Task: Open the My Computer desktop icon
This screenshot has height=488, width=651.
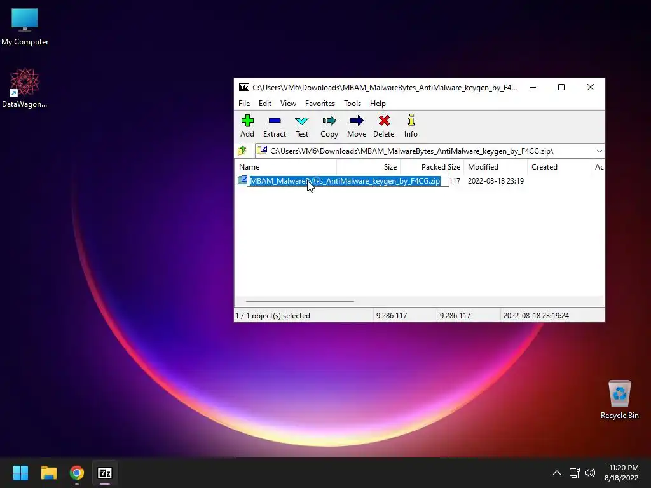Action: [x=25, y=27]
